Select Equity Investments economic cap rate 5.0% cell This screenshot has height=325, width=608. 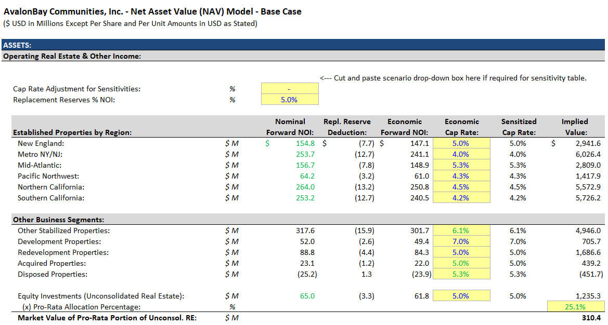(461, 295)
